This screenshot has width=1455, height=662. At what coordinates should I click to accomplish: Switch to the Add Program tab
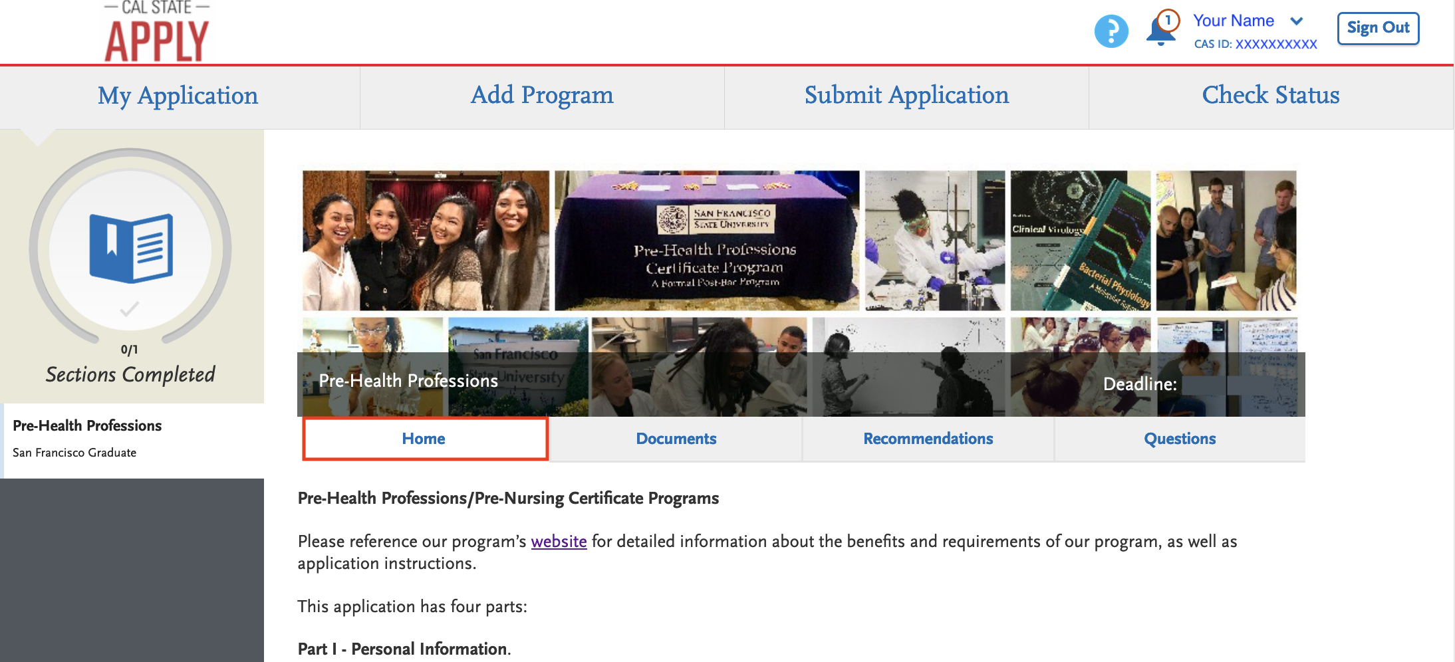pos(542,96)
